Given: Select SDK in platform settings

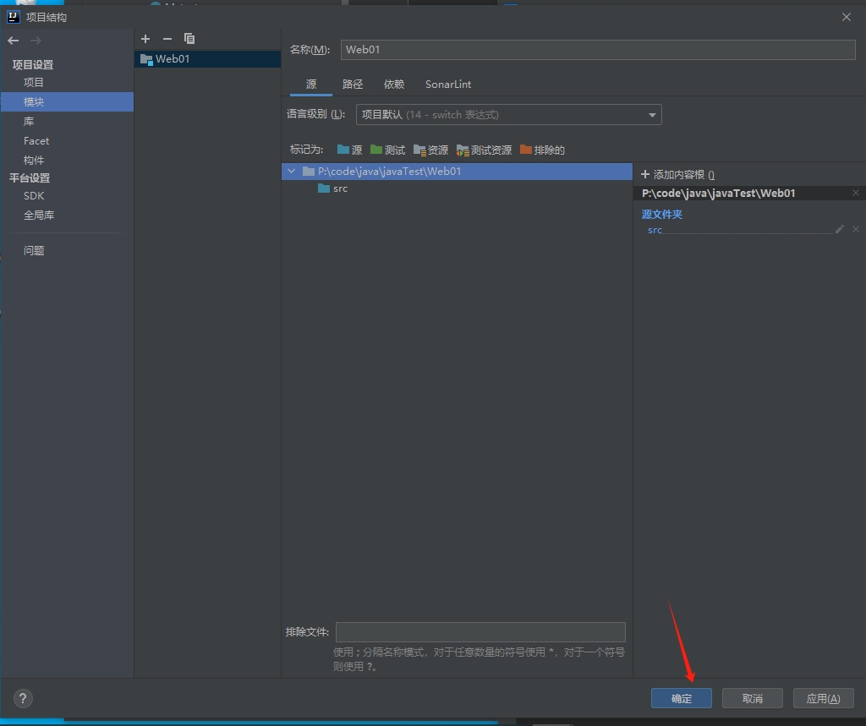Looking at the screenshot, I should click(x=34, y=196).
